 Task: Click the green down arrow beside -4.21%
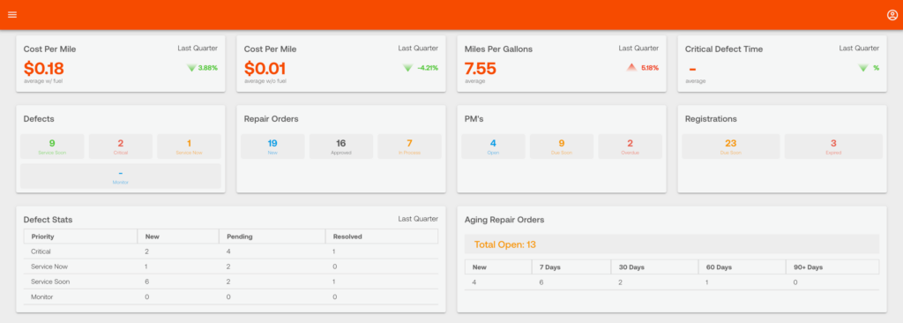[x=407, y=68]
